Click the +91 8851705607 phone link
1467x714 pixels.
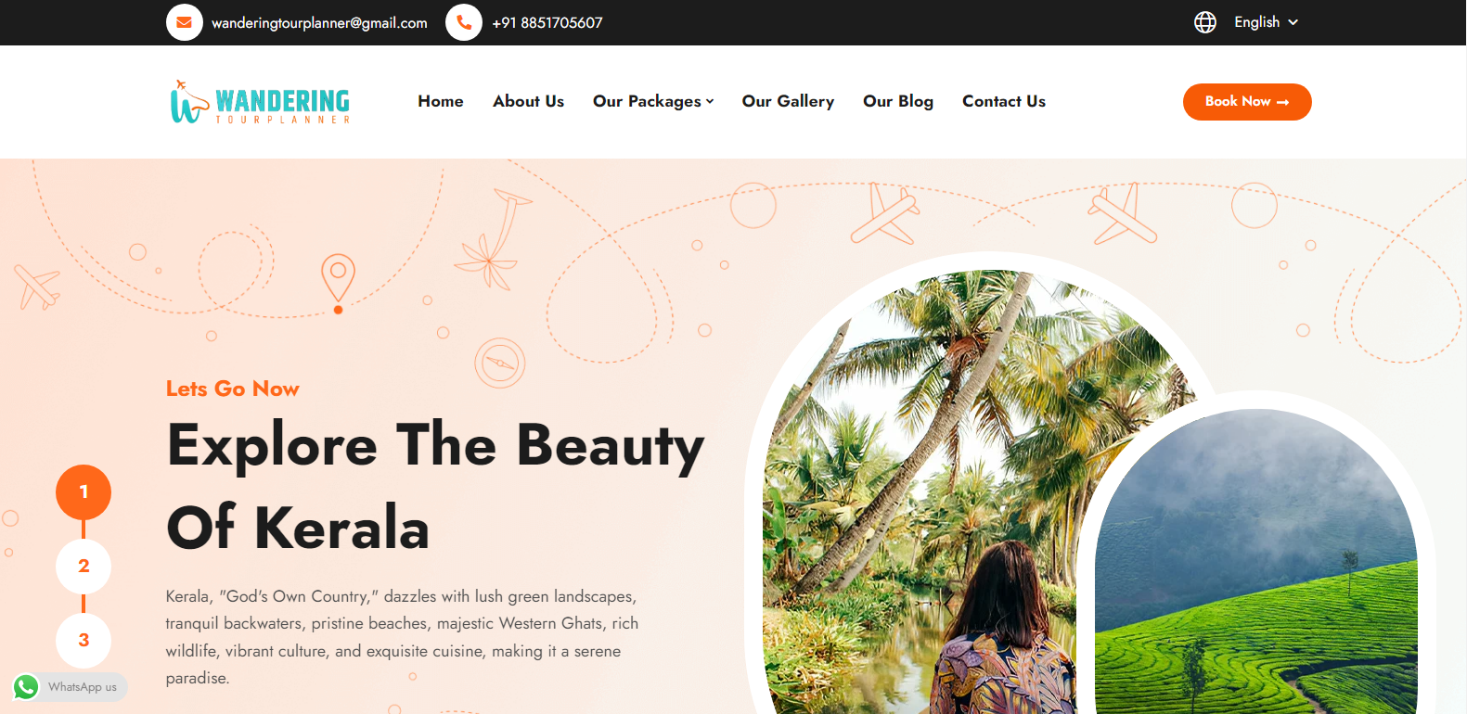(x=547, y=23)
